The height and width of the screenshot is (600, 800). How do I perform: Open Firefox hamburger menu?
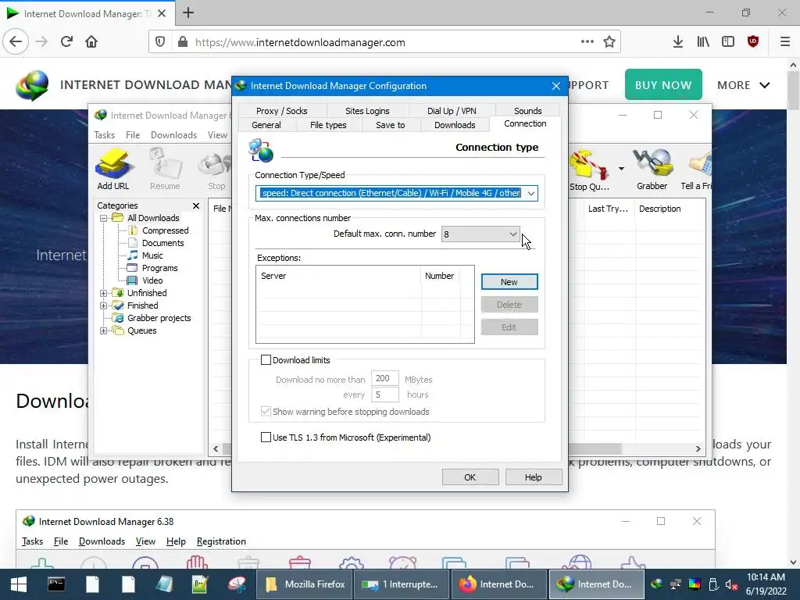point(785,42)
